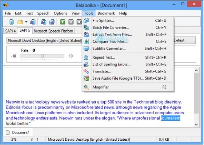Expand the arrow next to Open folder icon

click(26, 22)
